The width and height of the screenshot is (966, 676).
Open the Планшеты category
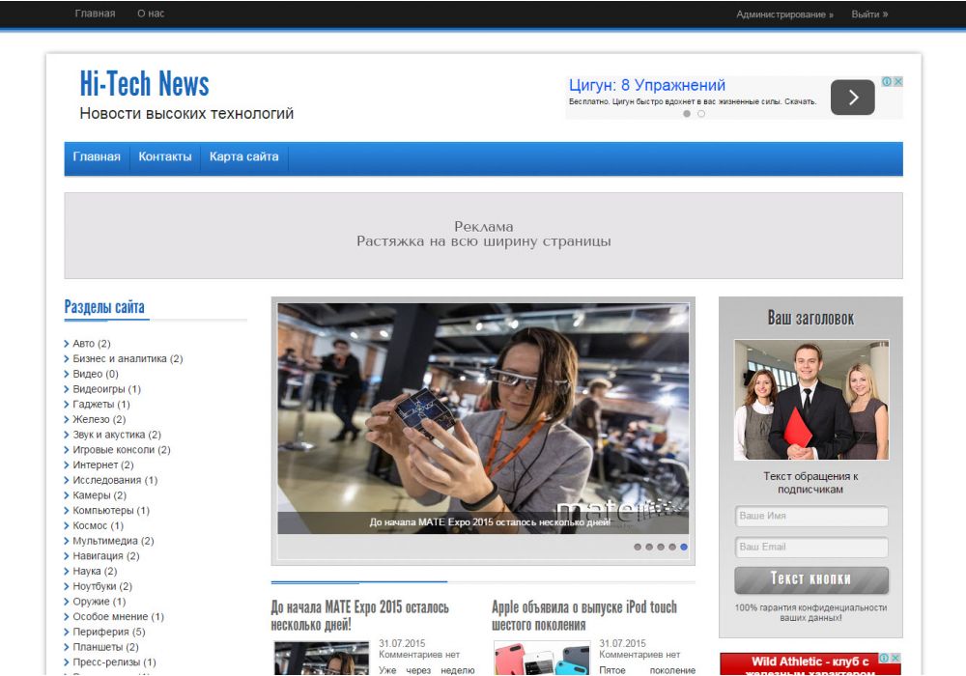(105, 647)
